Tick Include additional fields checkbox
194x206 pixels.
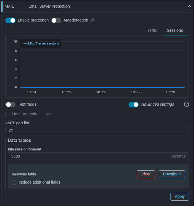[14, 182]
